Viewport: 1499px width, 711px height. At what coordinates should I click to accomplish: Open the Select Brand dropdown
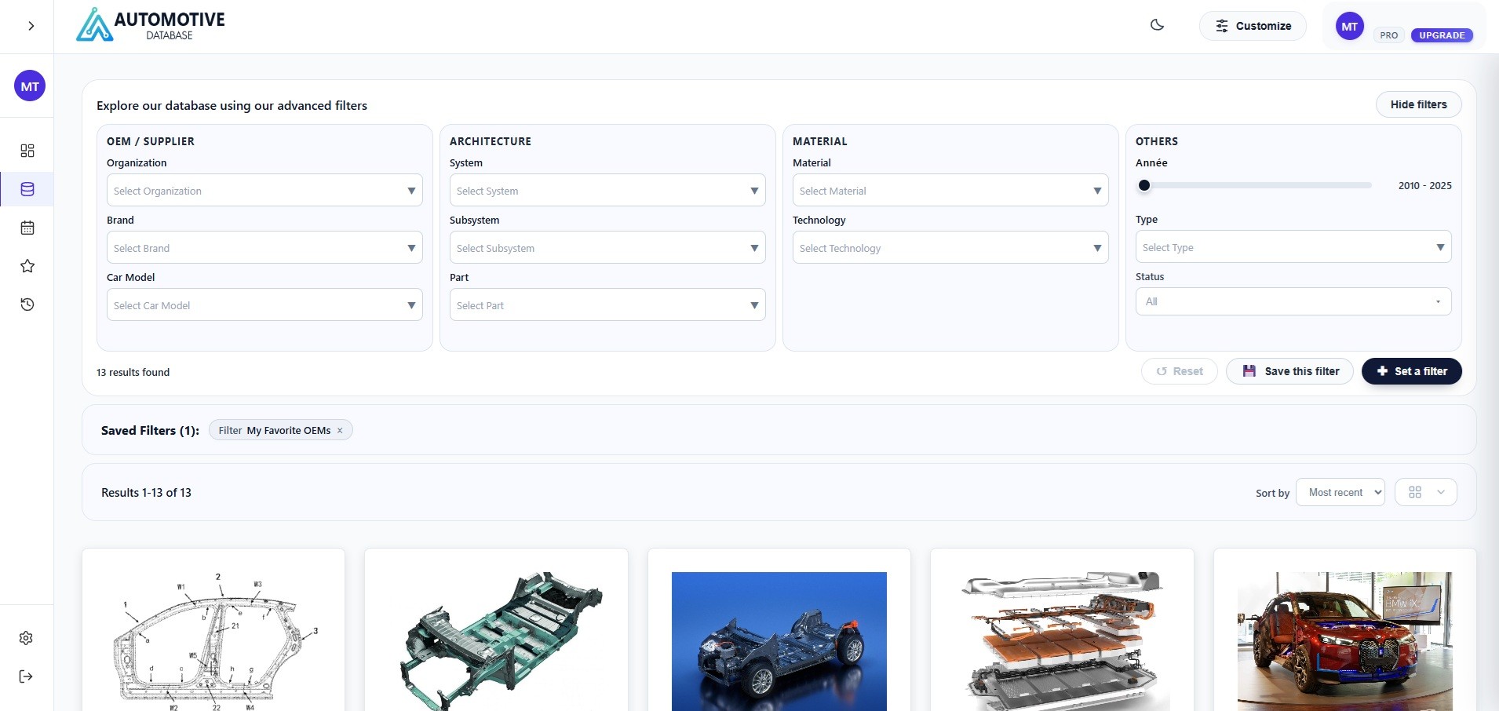coord(264,247)
